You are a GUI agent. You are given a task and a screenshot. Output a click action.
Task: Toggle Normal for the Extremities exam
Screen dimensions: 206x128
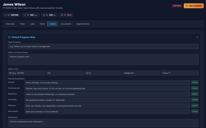(195, 100)
